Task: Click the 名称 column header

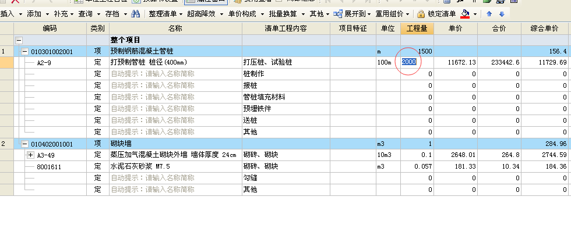Action: 175,28
